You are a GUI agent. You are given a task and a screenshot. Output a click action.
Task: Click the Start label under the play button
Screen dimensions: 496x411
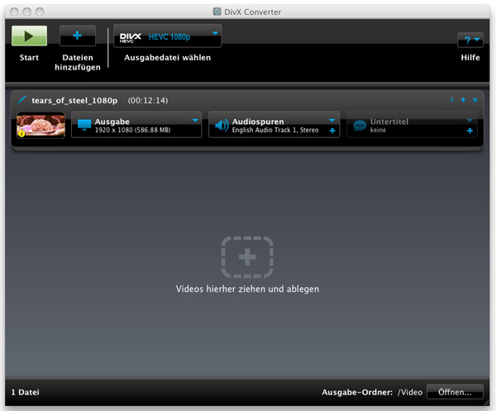click(x=29, y=58)
